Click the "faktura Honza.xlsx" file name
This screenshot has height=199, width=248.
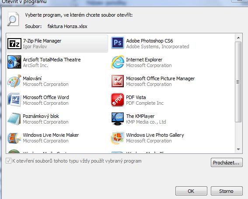point(67,26)
